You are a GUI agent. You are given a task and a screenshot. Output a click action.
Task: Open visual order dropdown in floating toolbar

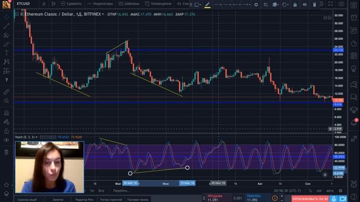[275, 4]
